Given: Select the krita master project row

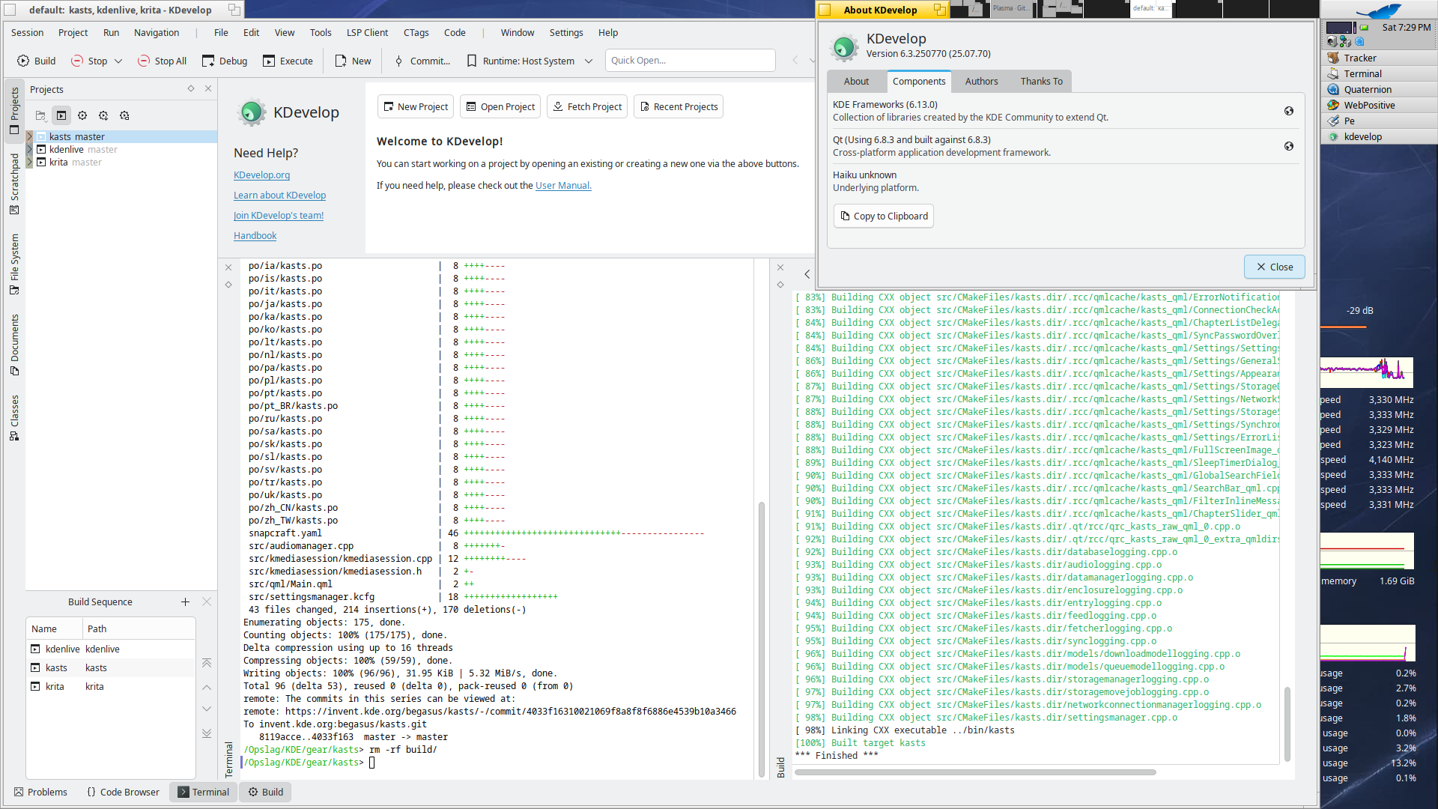Looking at the screenshot, I should pyautogui.click(x=121, y=162).
